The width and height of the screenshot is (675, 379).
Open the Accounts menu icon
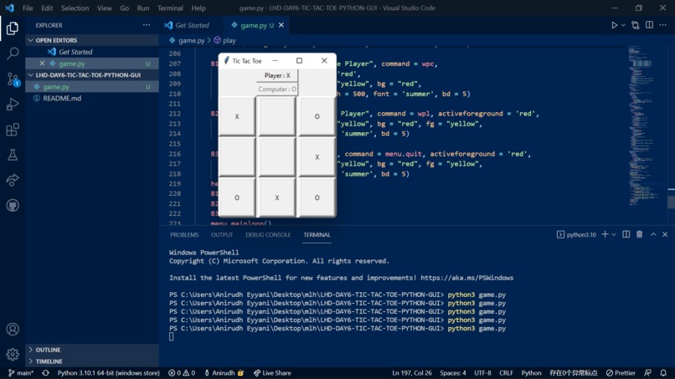coord(13,329)
